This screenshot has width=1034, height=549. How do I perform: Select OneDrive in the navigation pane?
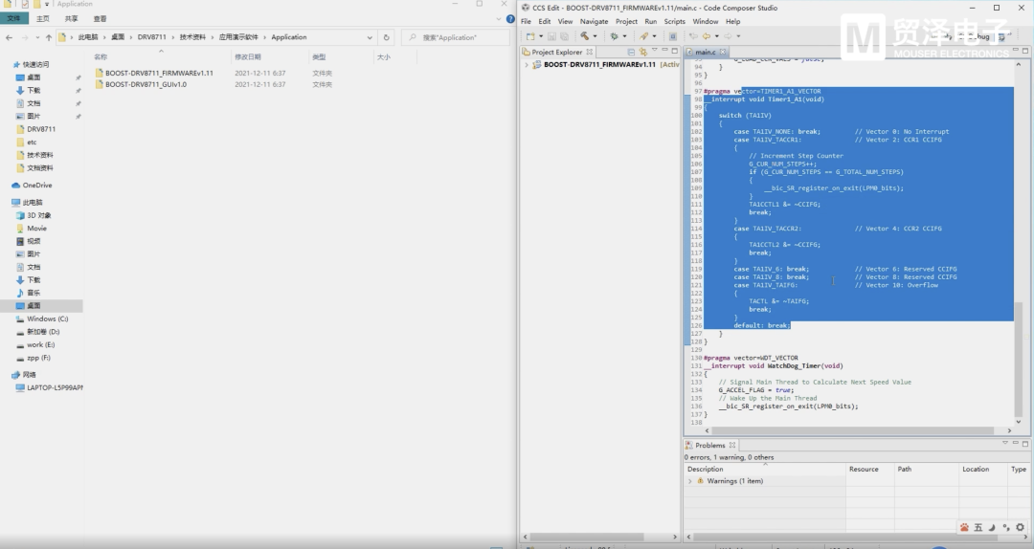pos(39,185)
